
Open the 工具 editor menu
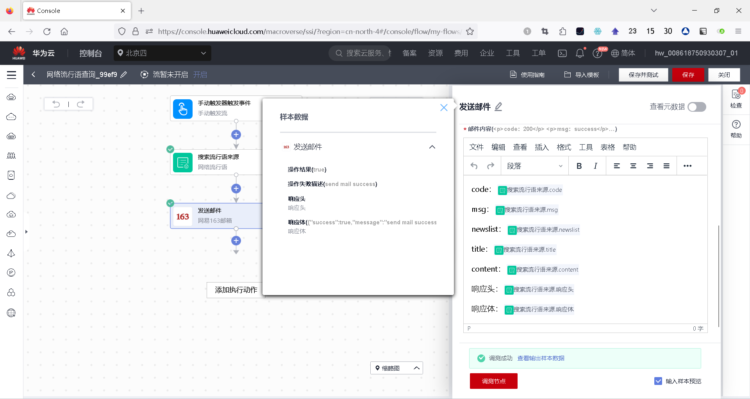point(586,147)
